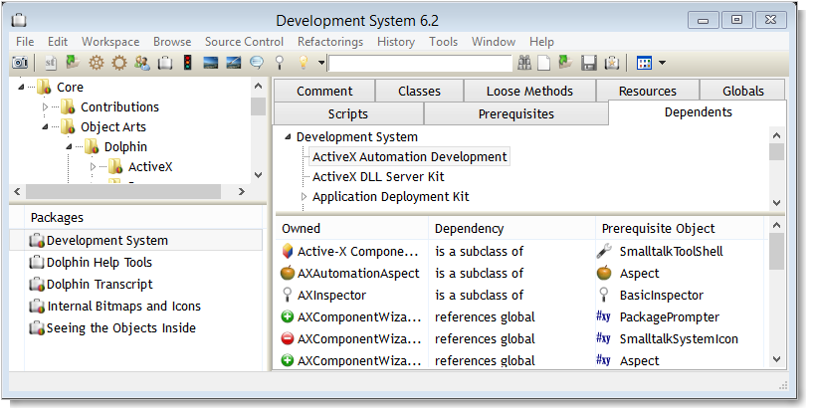This screenshot has width=816, height=418.
Task: Open the briefcase package browser toolbar icon
Action: pyautogui.click(x=165, y=63)
